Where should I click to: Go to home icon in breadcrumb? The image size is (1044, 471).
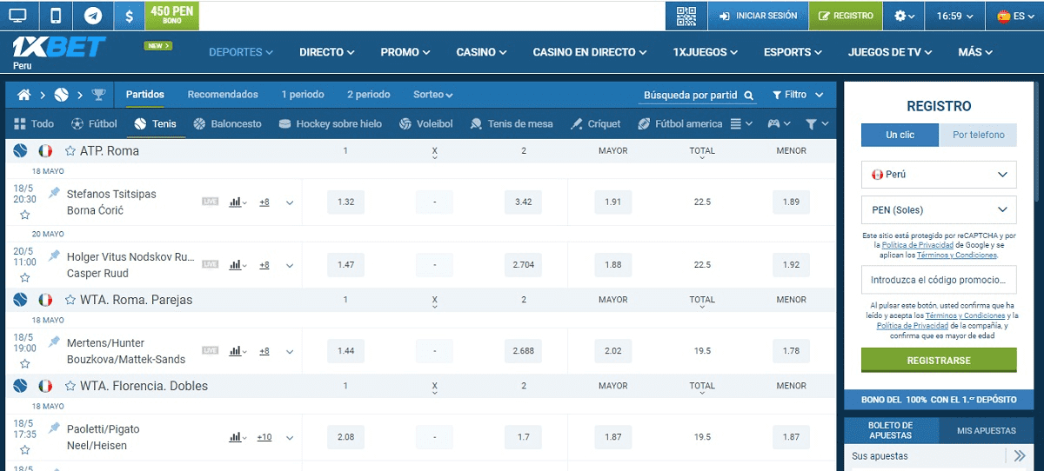pos(24,95)
